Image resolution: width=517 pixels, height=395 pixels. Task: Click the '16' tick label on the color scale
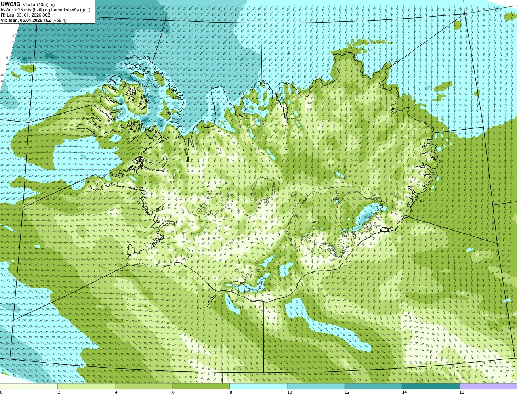(461, 392)
